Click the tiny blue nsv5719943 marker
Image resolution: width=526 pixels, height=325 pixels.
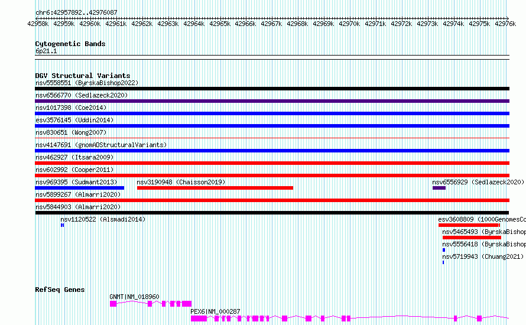pyautogui.click(x=443, y=262)
